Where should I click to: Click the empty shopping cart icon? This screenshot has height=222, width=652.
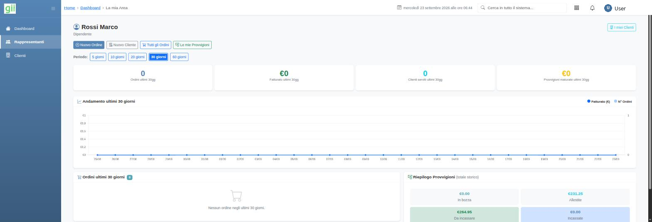point(236,196)
